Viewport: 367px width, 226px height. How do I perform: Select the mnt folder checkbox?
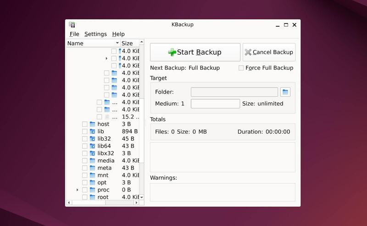point(85,175)
